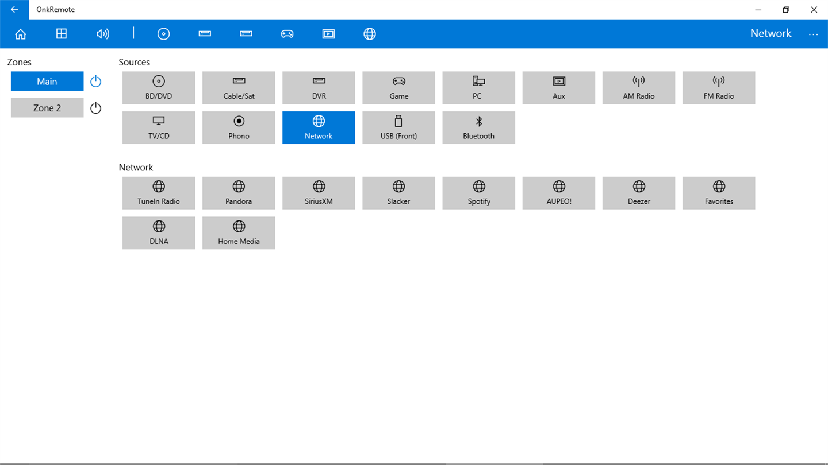Choose Spotify network service
The image size is (828, 465).
click(x=478, y=193)
